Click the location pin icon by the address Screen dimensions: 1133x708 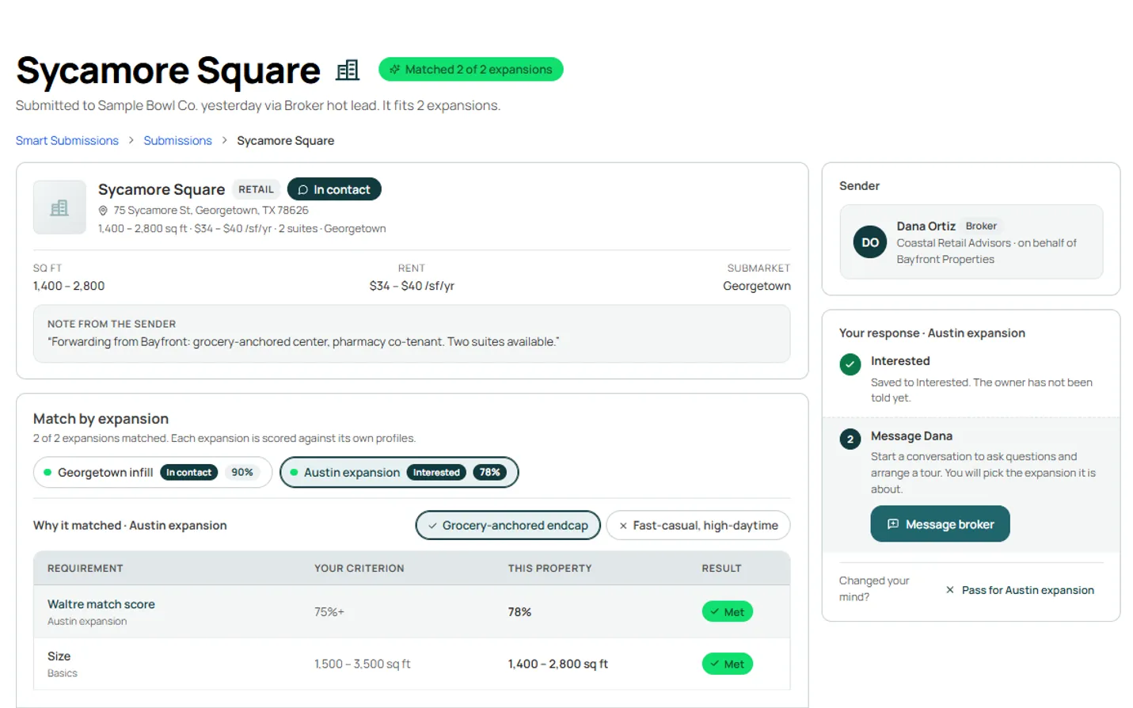(x=103, y=211)
